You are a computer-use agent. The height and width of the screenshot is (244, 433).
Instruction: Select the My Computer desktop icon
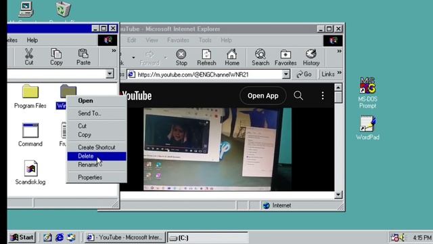tap(26, 9)
